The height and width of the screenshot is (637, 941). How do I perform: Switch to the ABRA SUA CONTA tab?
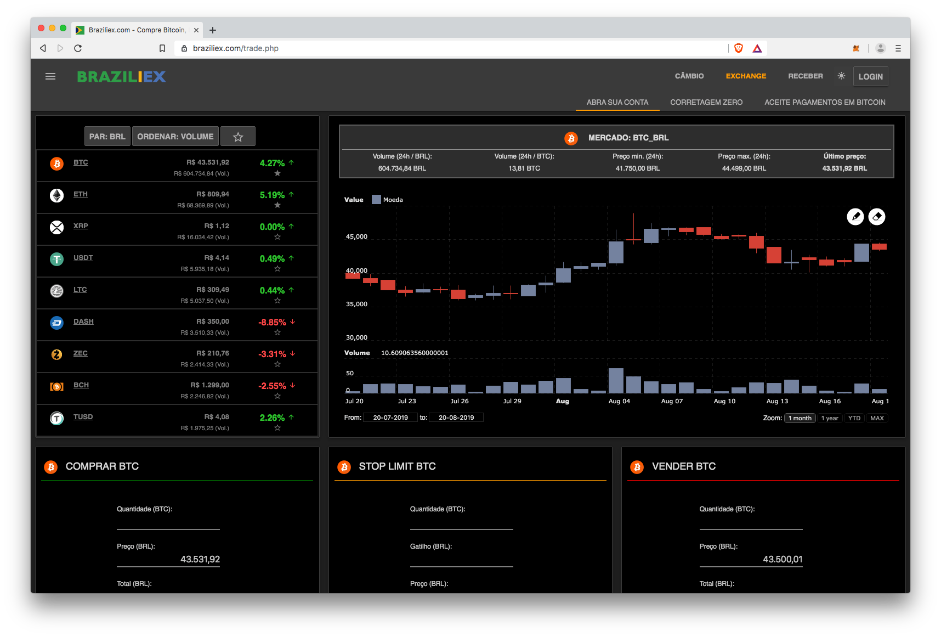point(617,102)
